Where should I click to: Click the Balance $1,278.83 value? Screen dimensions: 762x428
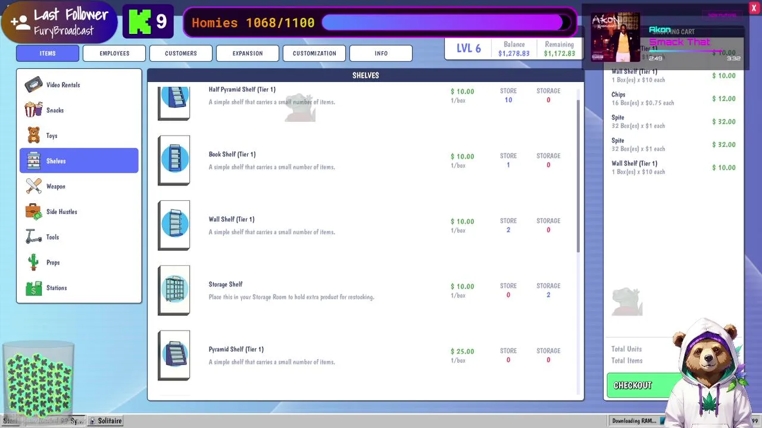[514, 53]
